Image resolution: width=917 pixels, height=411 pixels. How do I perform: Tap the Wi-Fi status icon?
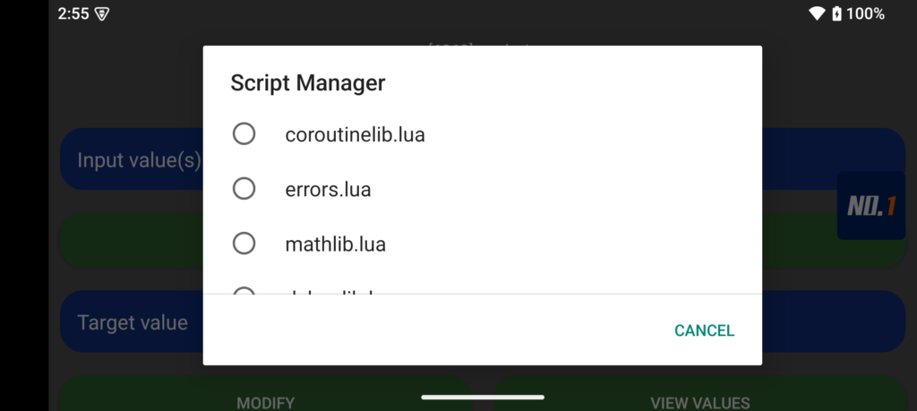(816, 13)
